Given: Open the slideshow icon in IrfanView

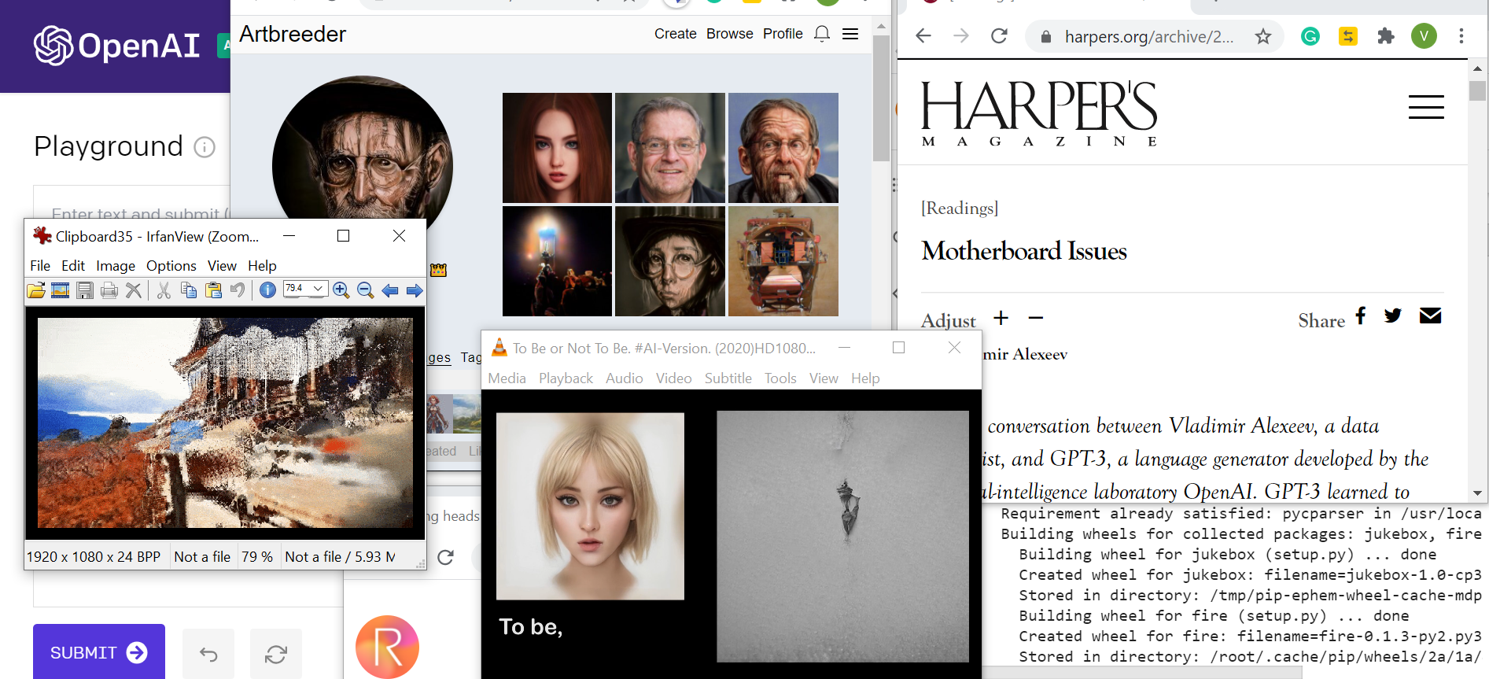Looking at the screenshot, I should click(x=60, y=290).
